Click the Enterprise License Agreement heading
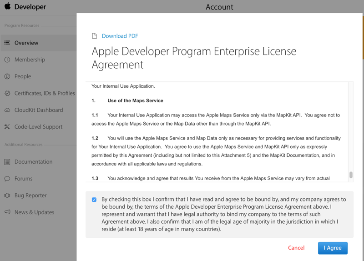This screenshot has height=261, width=364. (x=194, y=58)
